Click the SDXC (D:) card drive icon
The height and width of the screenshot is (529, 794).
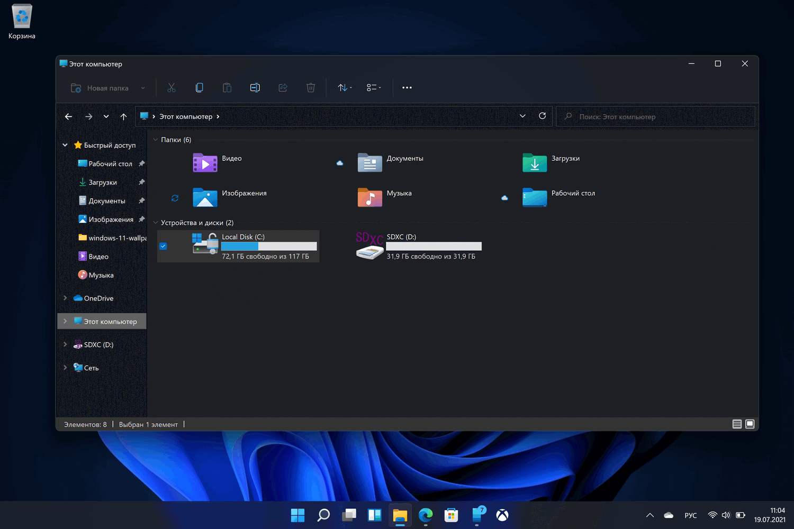click(369, 245)
